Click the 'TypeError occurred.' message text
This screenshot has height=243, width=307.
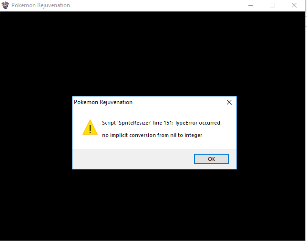[x=198, y=123]
